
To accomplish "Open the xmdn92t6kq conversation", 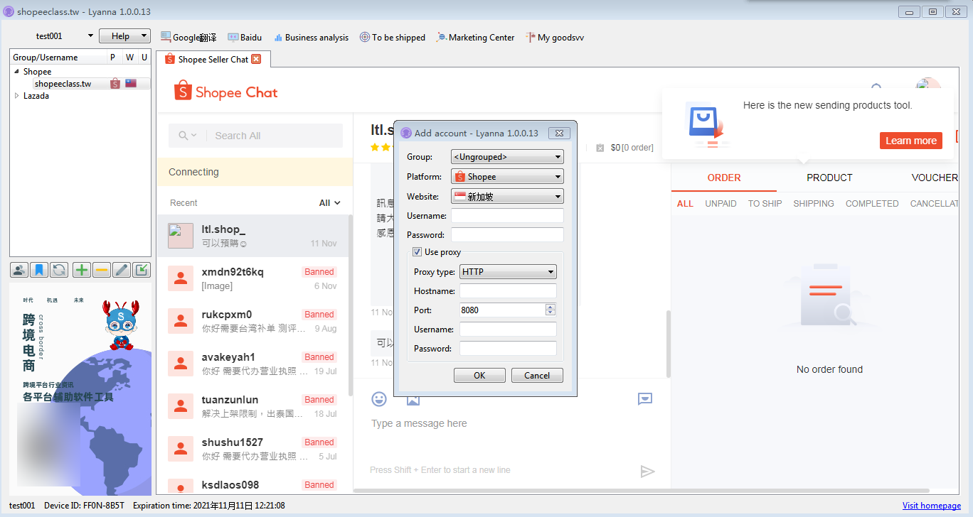I will click(x=254, y=278).
